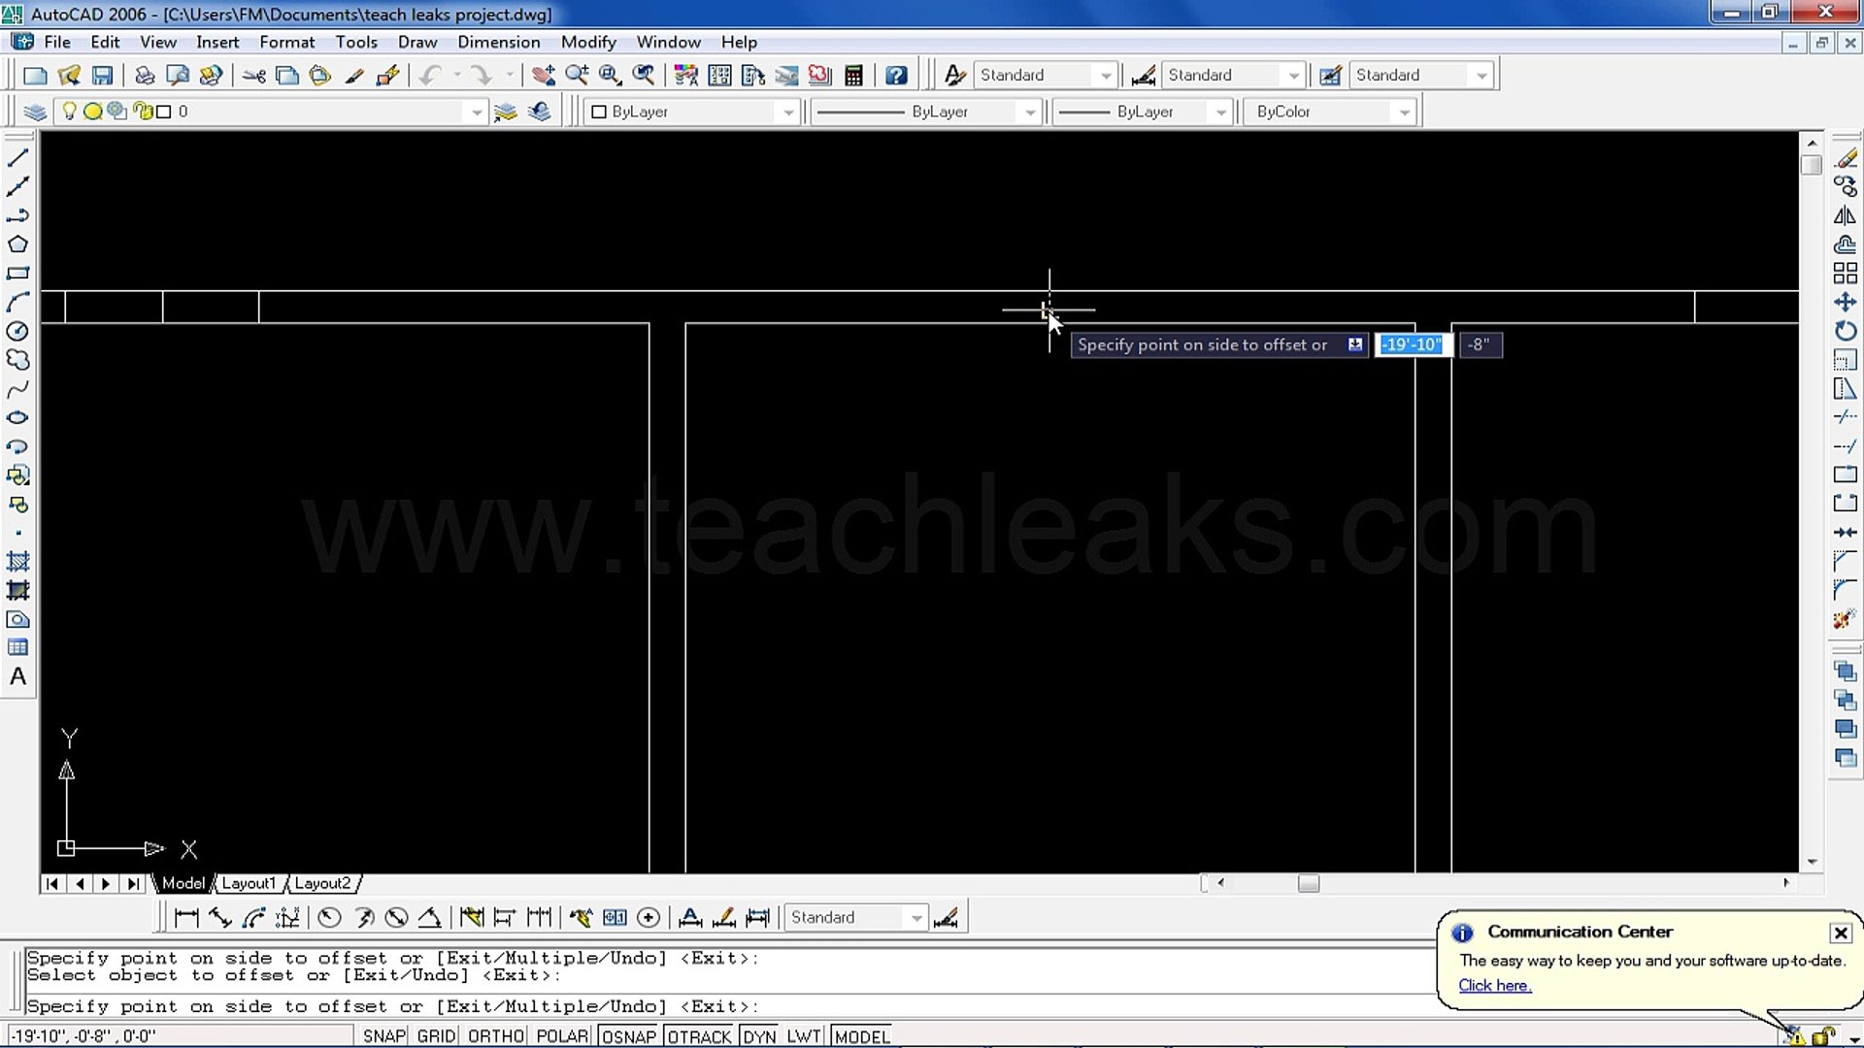The width and height of the screenshot is (1864, 1048).
Task: Select the Line tool
Action: coord(18,157)
